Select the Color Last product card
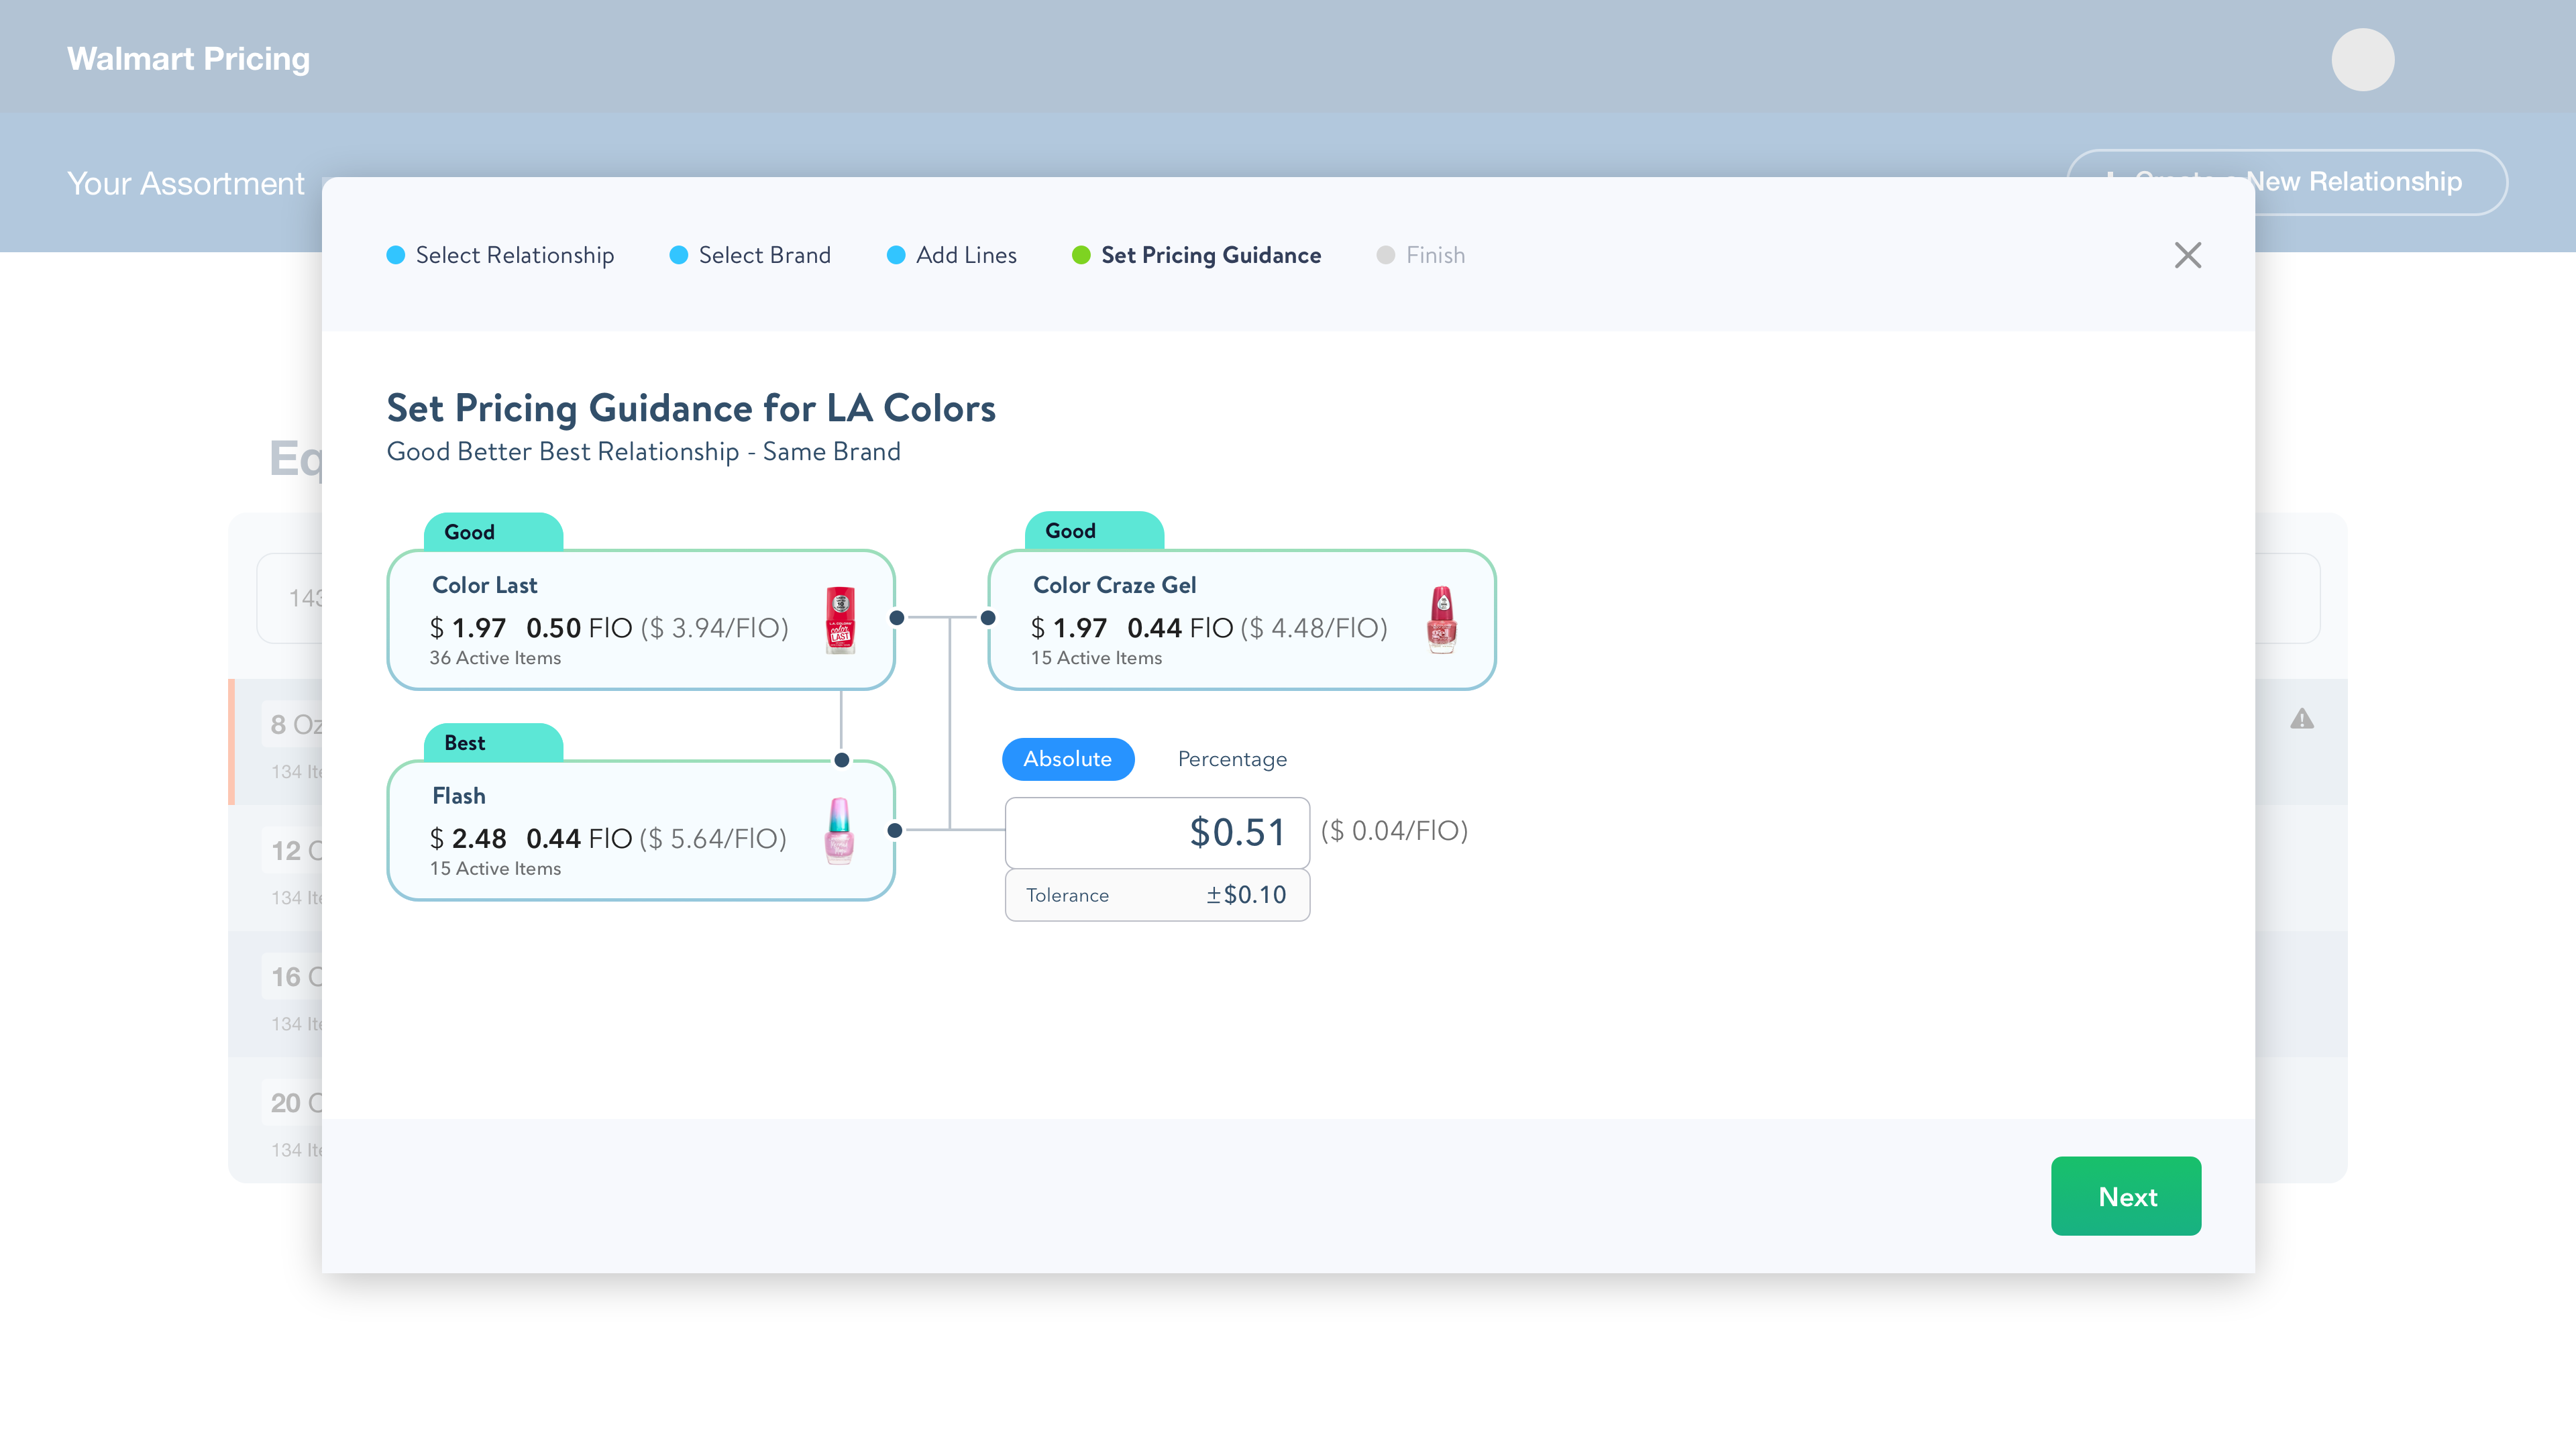Screen dimensions: 2576x1449 [640, 619]
